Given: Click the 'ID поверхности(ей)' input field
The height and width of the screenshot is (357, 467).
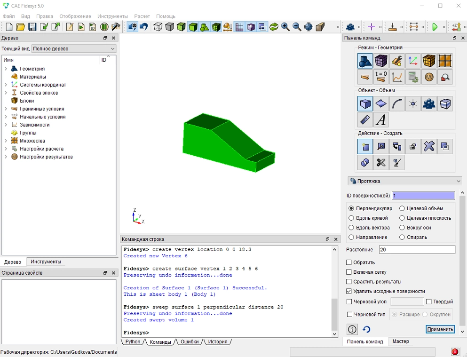Looking at the screenshot, I should (423, 196).
